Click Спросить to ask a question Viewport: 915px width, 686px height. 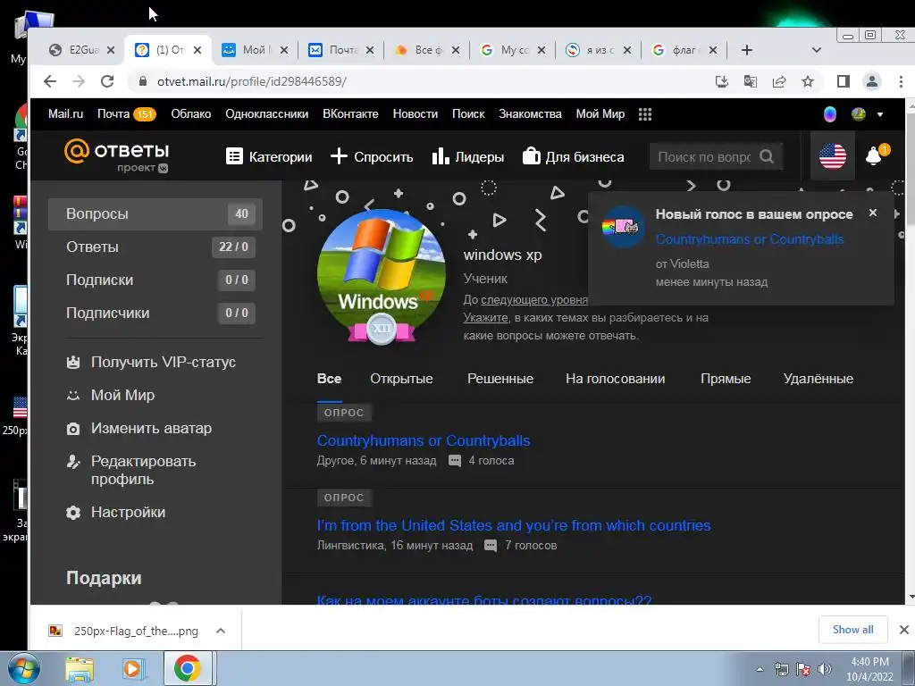372,156
